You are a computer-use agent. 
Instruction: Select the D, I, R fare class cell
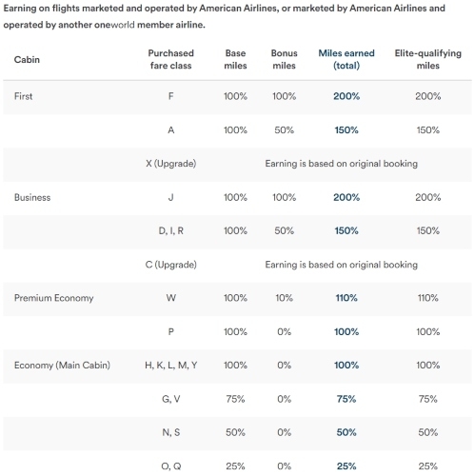tap(170, 230)
